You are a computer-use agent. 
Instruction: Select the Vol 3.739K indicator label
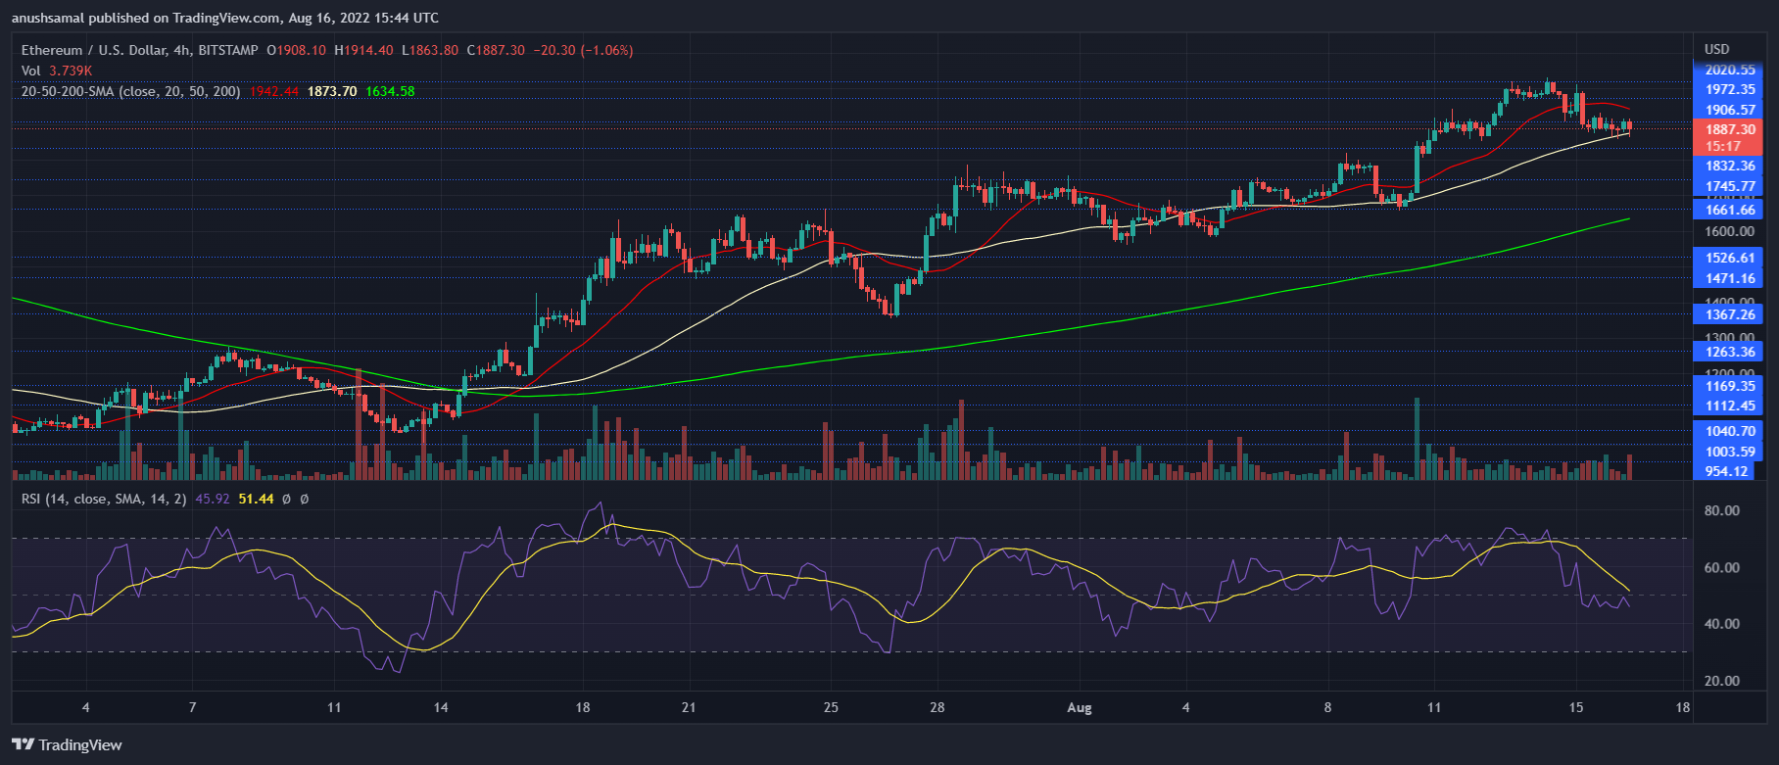click(57, 71)
